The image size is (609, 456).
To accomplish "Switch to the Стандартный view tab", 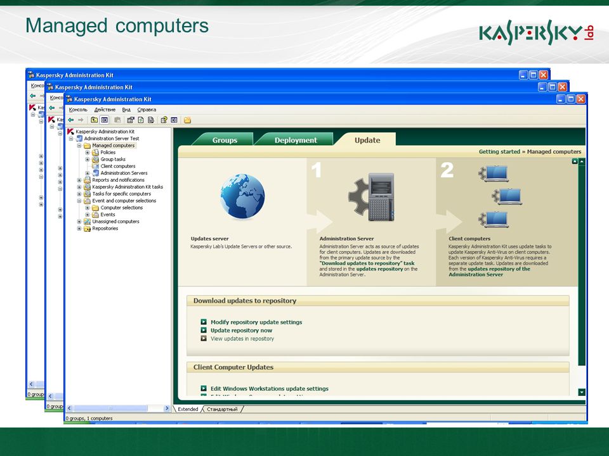I will (222, 409).
